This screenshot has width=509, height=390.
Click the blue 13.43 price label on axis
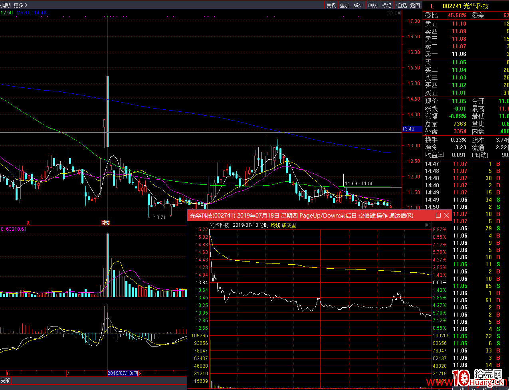point(409,129)
